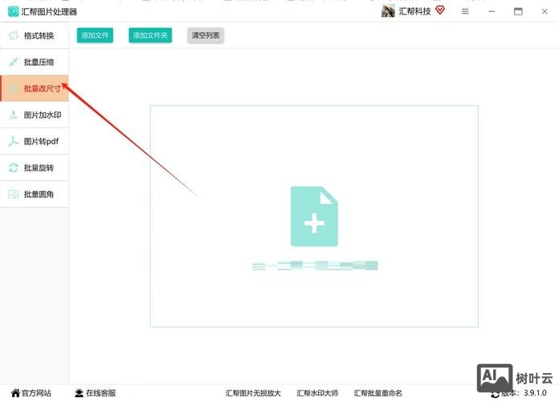Open the 在线客服 link

[x=101, y=393]
